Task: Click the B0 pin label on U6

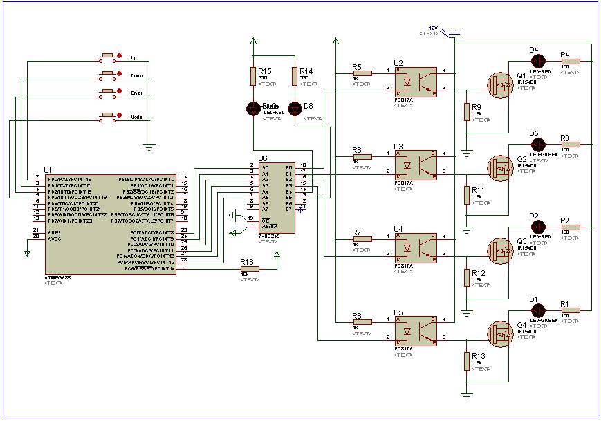Action: pyautogui.click(x=289, y=168)
